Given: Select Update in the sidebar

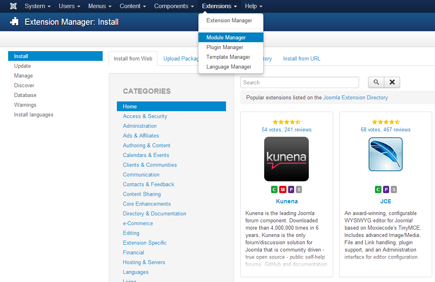Looking at the screenshot, I should (22, 66).
